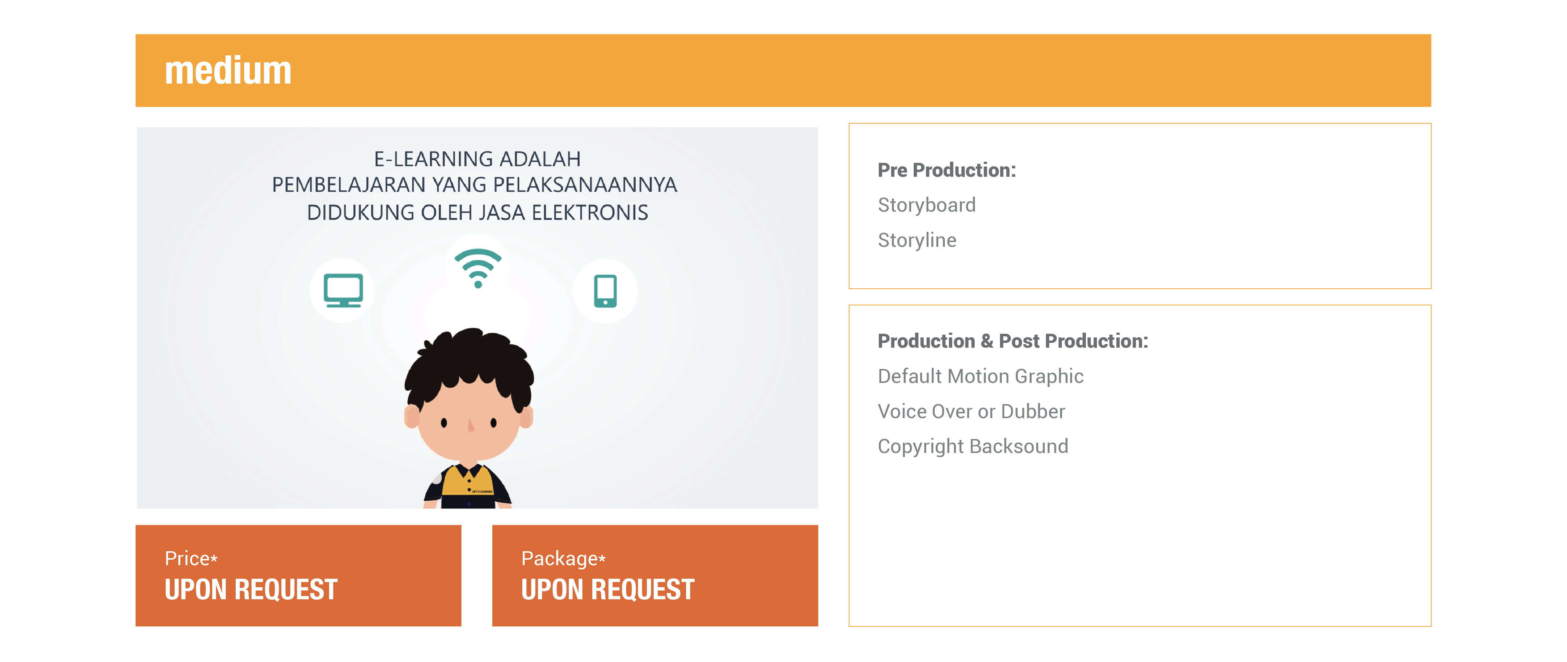
Task: Select the Storyline item
Action: click(x=917, y=241)
